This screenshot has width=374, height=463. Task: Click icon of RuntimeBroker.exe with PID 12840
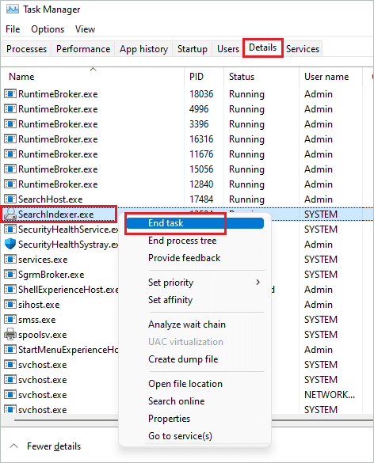(x=10, y=184)
